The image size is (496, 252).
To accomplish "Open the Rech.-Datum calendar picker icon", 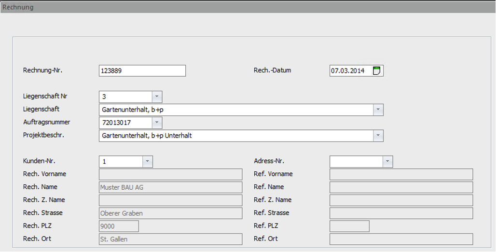I will [377, 71].
